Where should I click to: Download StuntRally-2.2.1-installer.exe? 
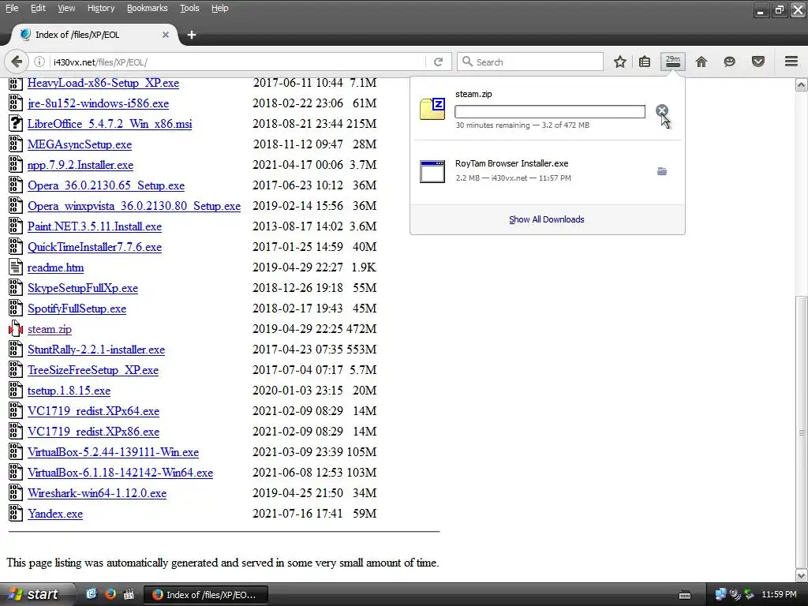click(95, 350)
